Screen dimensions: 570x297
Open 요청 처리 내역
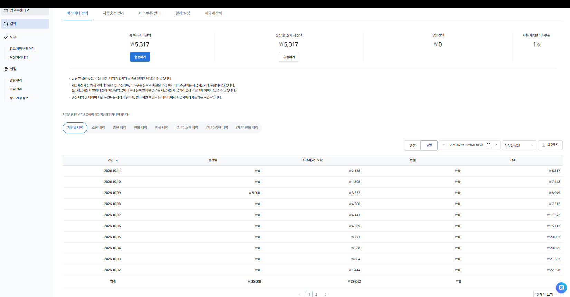[x=19, y=57]
